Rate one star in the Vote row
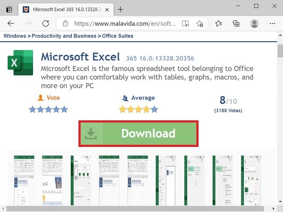Image resolution: width=283 pixels, height=212 pixels. coord(33,109)
